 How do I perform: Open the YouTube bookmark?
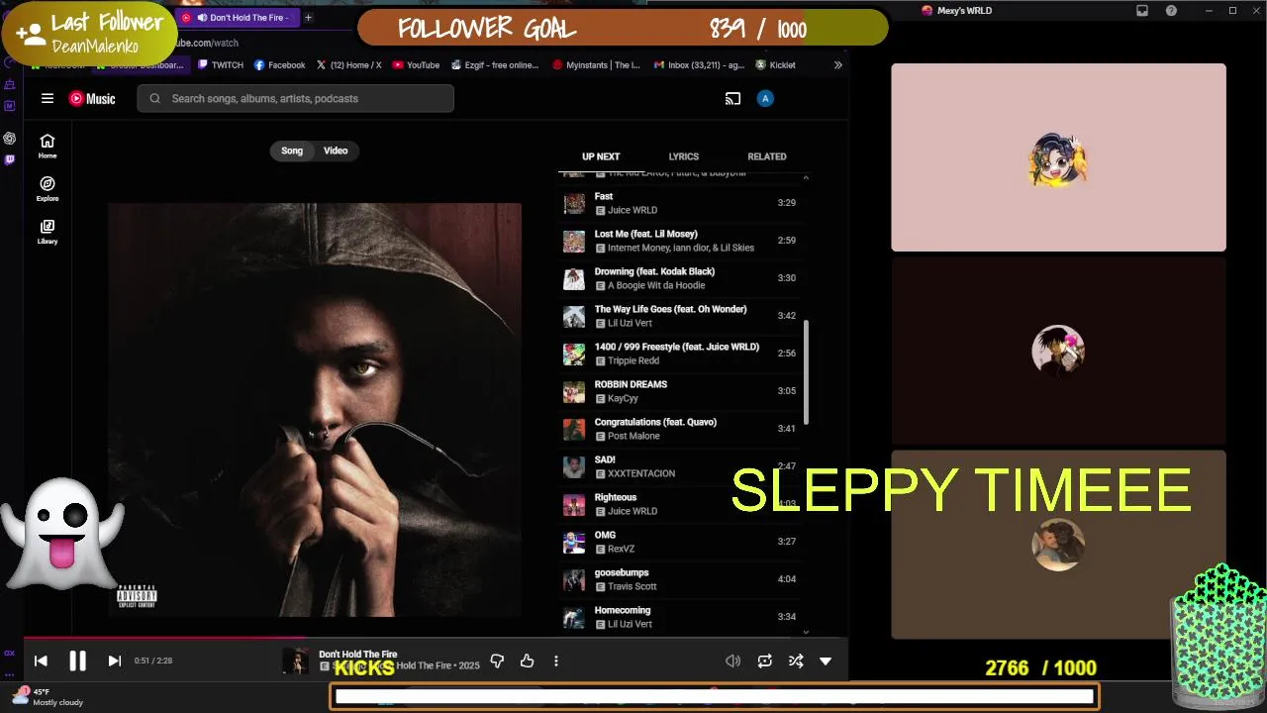click(416, 65)
